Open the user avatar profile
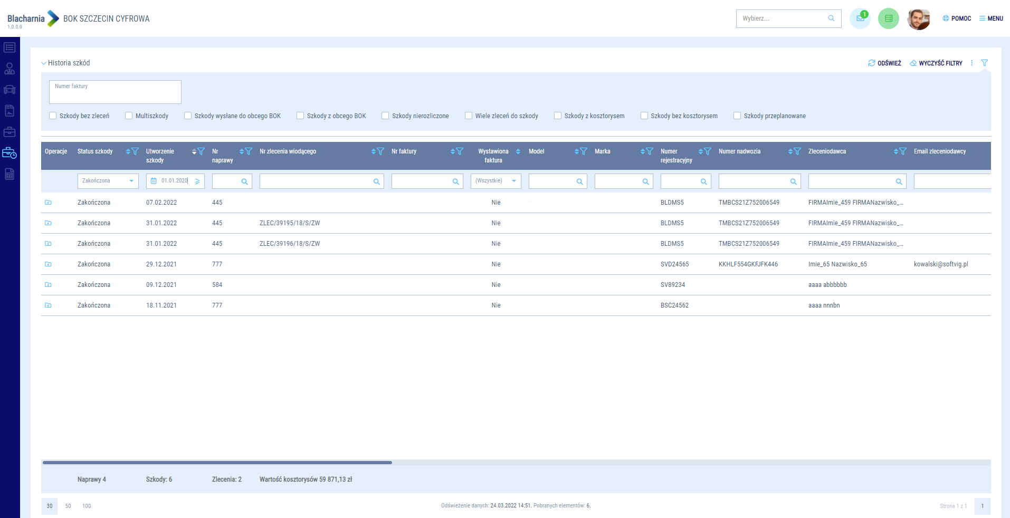The width and height of the screenshot is (1010, 518). 918,19
